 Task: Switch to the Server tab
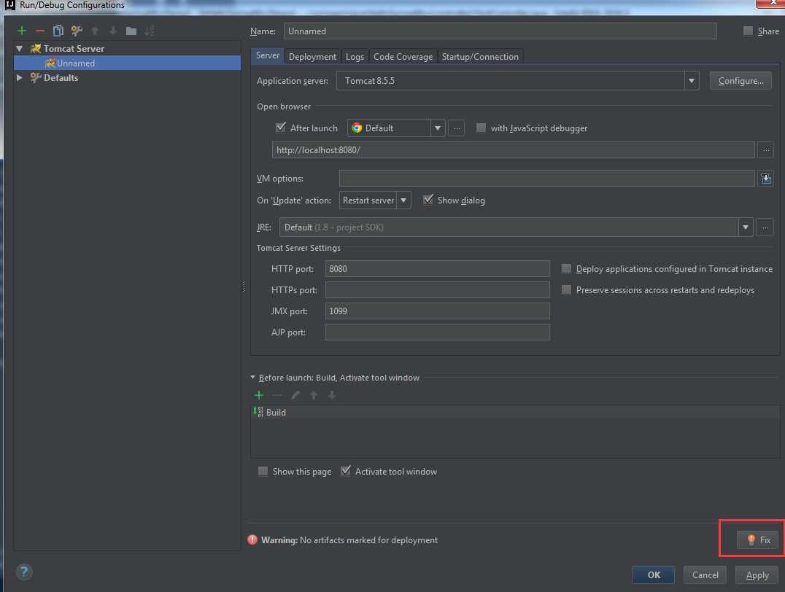[267, 55]
